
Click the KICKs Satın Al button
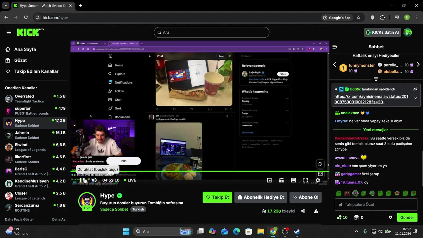tap(382, 32)
